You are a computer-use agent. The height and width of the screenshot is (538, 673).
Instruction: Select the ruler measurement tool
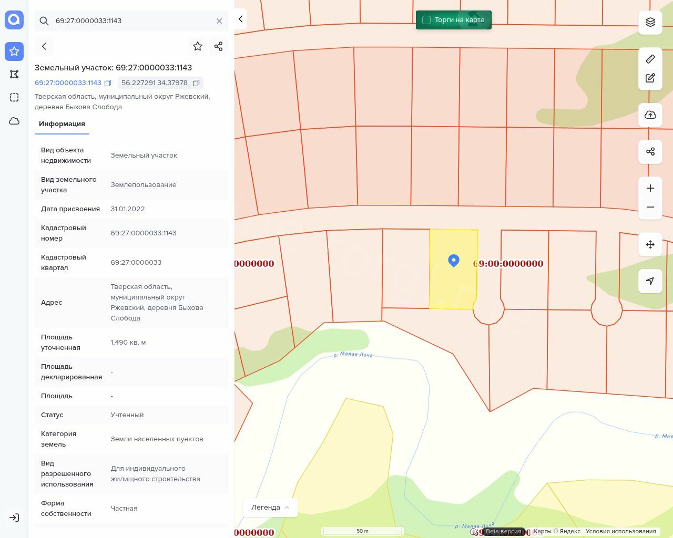click(650, 59)
